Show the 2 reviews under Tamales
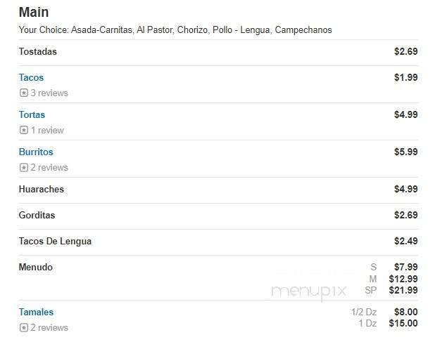The width and height of the screenshot is (435, 349). pos(49,328)
